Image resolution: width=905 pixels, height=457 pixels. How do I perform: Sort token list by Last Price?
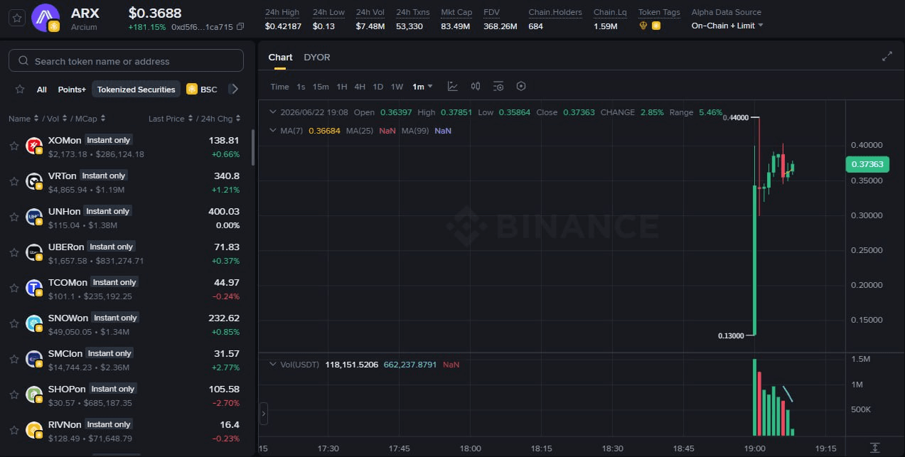(x=170, y=119)
